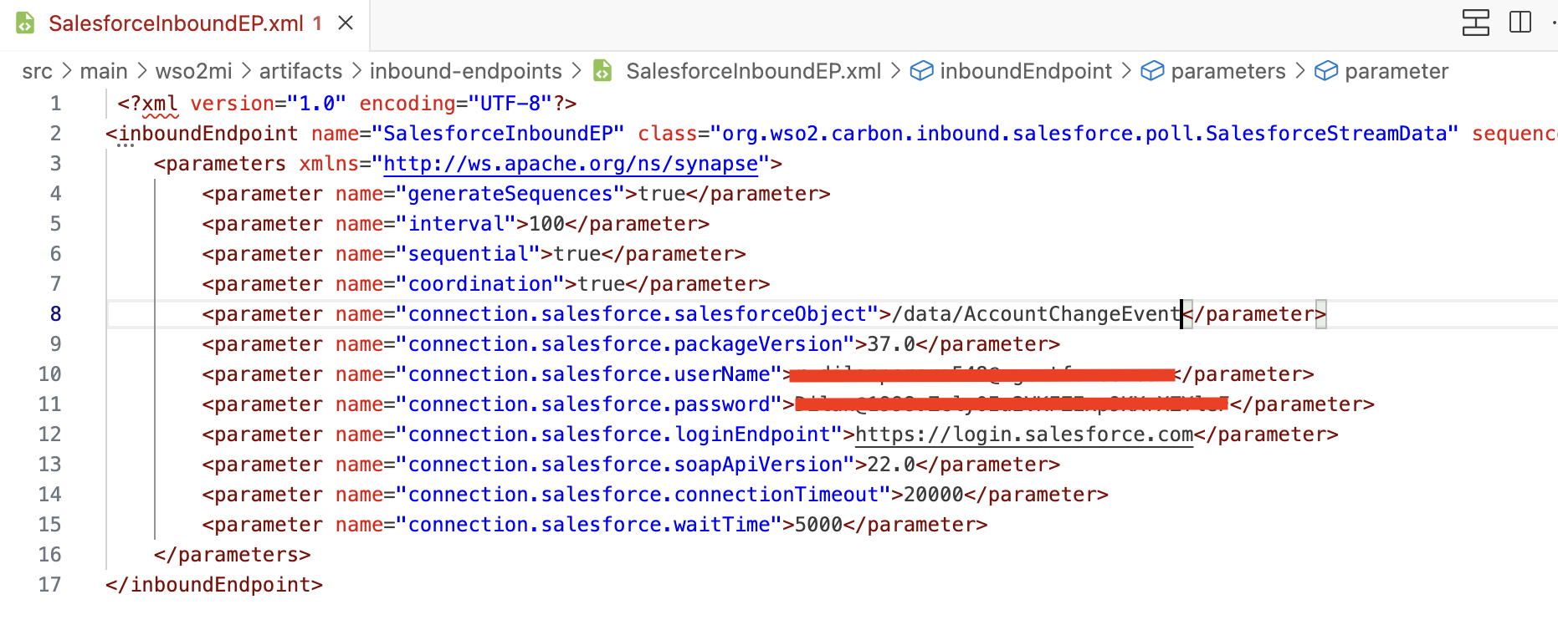
Task: Open the http://ws.apache.org/ns/synapse link
Action: click(x=571, y=164)
